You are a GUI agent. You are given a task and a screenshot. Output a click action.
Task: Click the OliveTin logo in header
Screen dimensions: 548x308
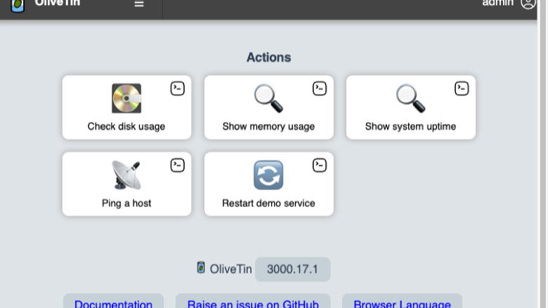[18, 6]
